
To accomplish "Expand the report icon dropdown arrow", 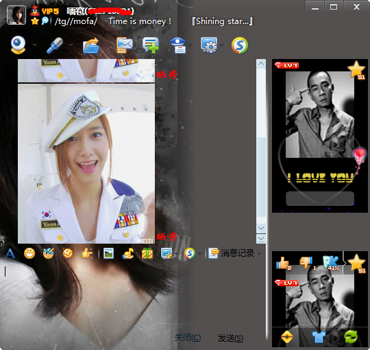I will coord(190,45).
